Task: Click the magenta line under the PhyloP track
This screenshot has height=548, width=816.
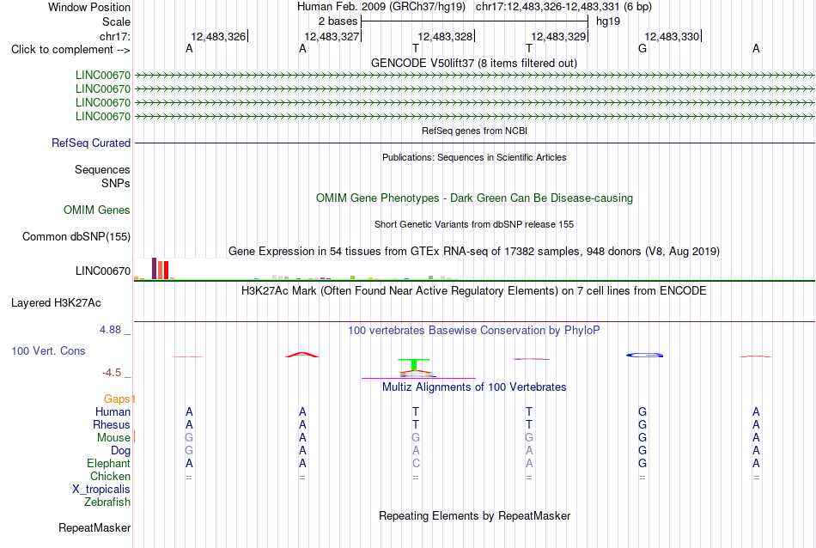Action: 418,378
